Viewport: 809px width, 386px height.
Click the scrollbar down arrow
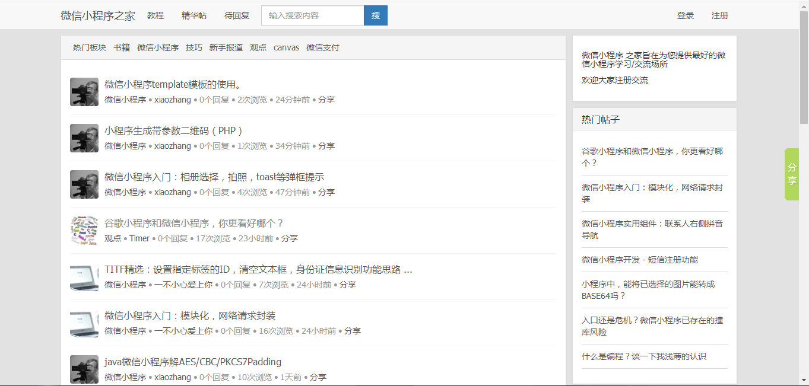tap(804, 380)
